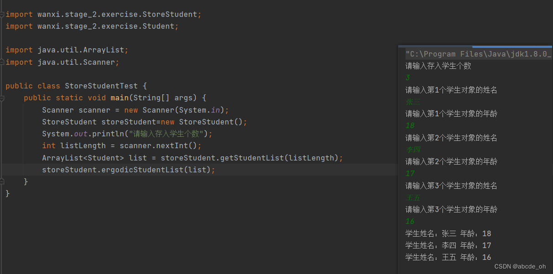Viewport: 553px width, 274px height.
Task: Click console prompt 请输入第3个学生对象的年龄
Action: coord(451,209)
